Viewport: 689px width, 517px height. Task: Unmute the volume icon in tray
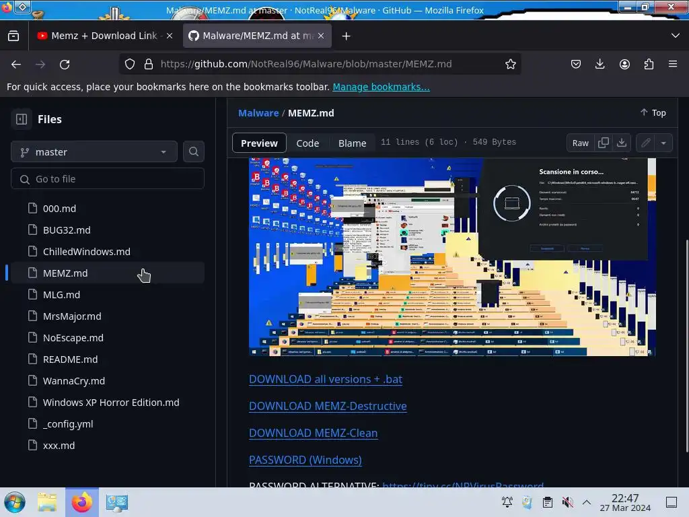(567, 502)
